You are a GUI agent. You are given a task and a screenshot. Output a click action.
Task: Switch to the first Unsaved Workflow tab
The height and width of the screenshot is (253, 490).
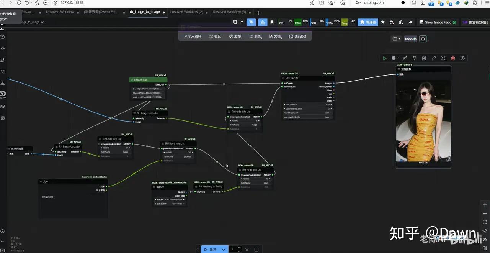(60, 12)
